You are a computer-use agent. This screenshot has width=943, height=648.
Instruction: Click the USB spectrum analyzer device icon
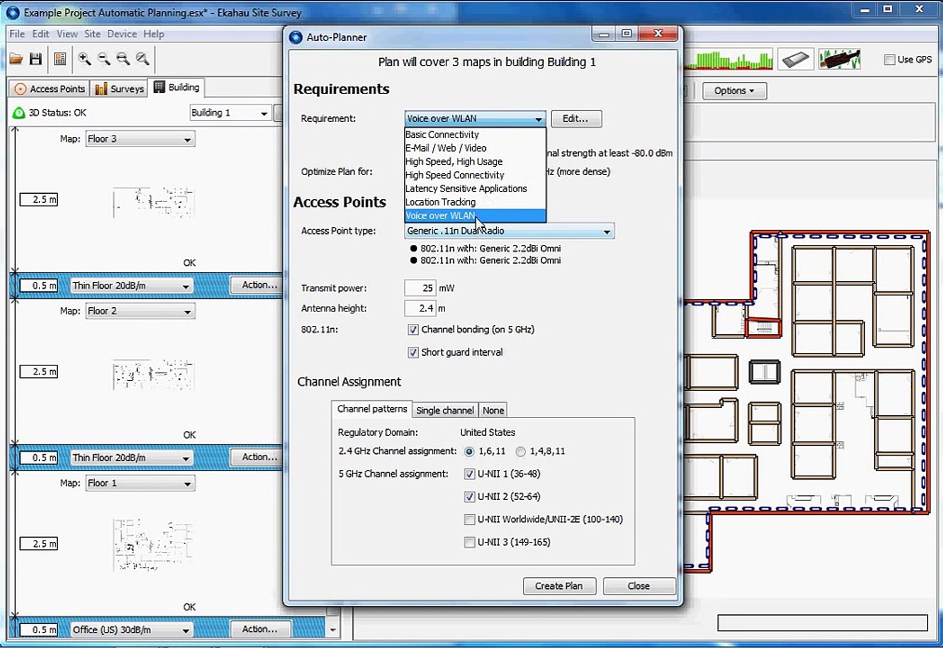pyautogui.click(x=839, y=59)
